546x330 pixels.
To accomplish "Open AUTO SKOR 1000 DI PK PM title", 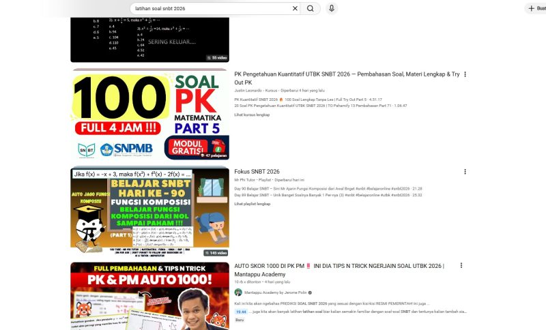I will click(x=339, y=270).
